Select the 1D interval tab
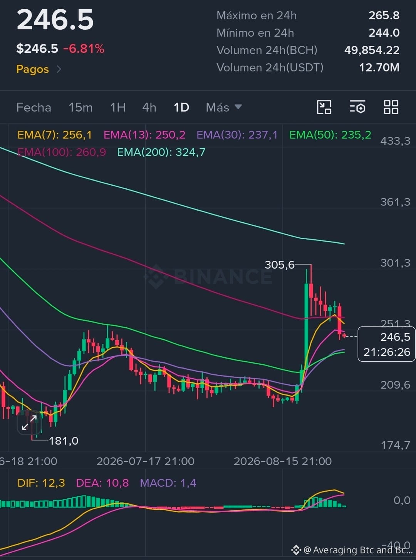This screenshot has height=560, width=416. coord(181,107)
